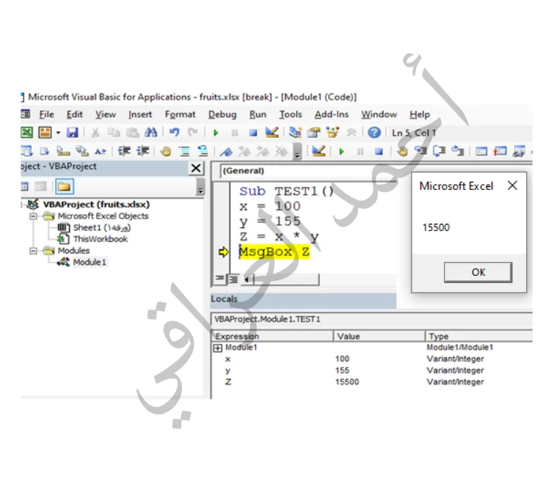Open the dropdown arrow beside Insert UserForm
Viewport: 551px width, 487px height.
click(x=59, y=133)
